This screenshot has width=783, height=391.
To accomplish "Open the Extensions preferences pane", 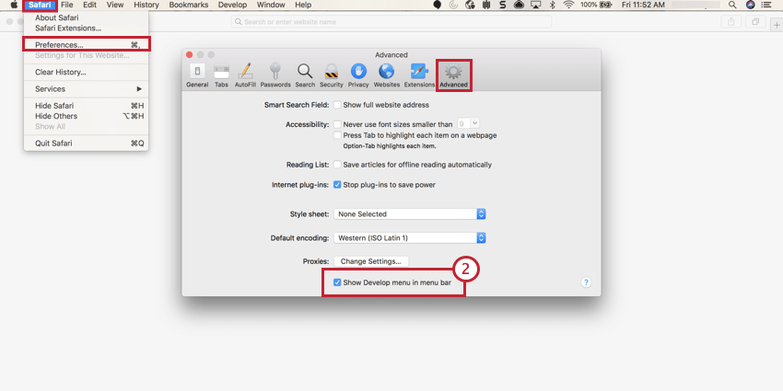I will pyautogui.click(x=419, y=75).
